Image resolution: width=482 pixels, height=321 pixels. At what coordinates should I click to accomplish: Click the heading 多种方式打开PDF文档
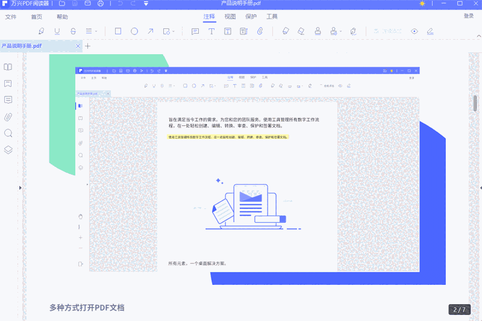click(x=87, y=308)
